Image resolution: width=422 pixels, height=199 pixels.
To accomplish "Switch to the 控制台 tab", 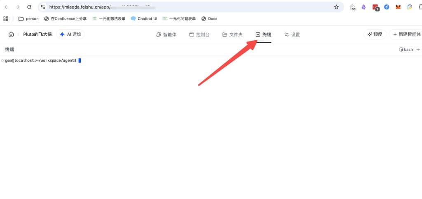I will (199, 35).
